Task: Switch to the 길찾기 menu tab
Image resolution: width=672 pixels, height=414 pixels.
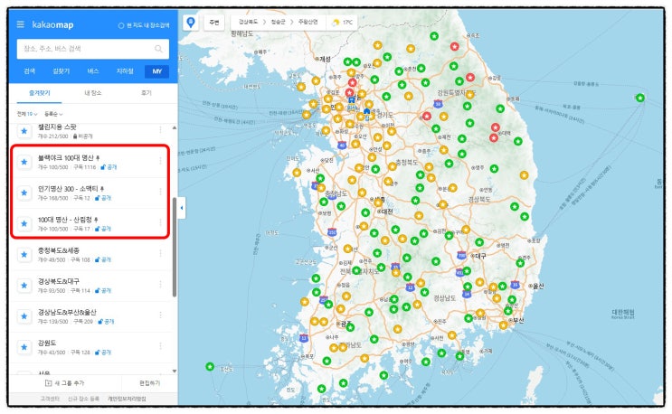Action: coord(61,71)
